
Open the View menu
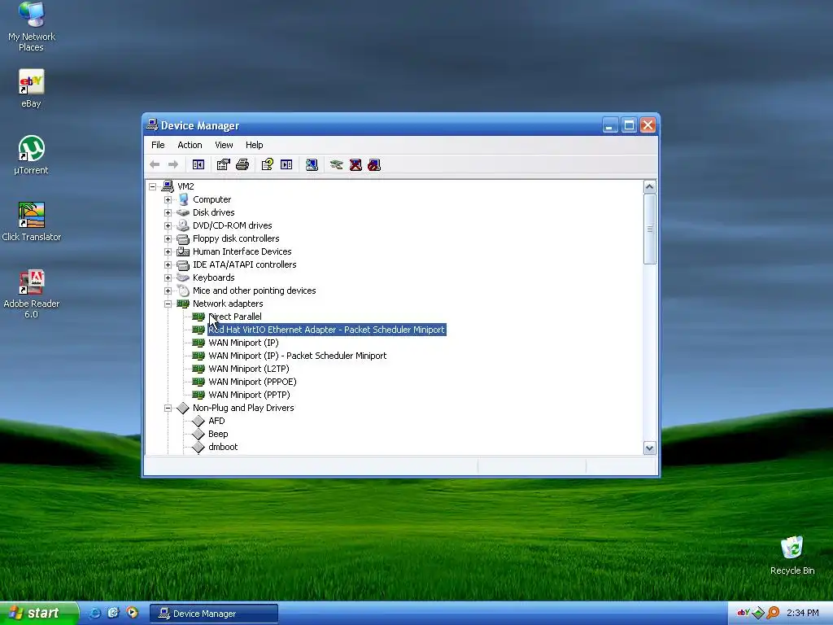[x=224, y=145]
